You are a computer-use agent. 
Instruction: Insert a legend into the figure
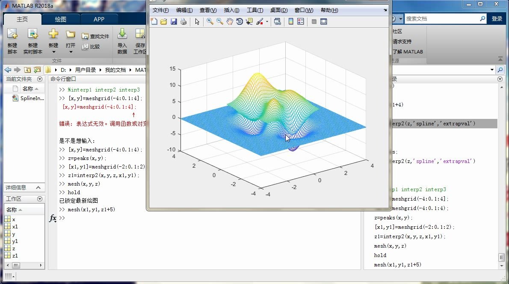pos(302,21)
